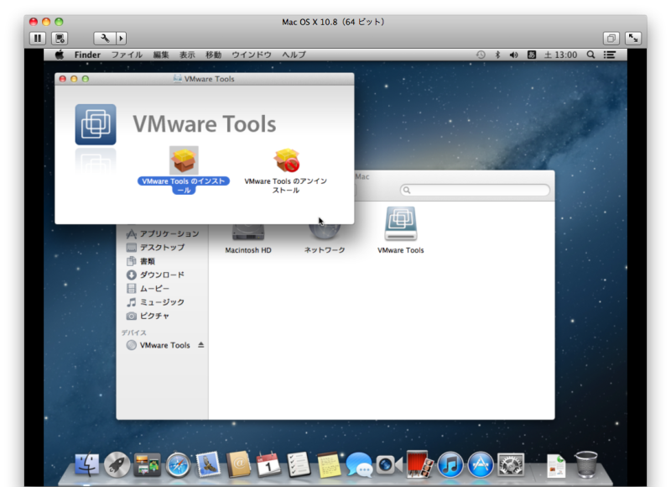The image size is (671, 487).
Task: Open ミュージック in the Finder sidebar
Action: (155, 302)
